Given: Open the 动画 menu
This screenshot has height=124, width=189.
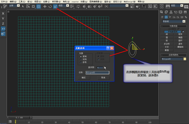Looking at the screenshot, I should point(84,2).
